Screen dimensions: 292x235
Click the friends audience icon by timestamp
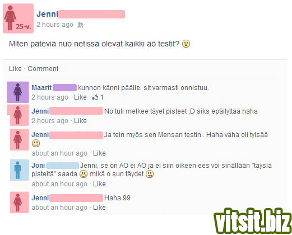point(80,25)
